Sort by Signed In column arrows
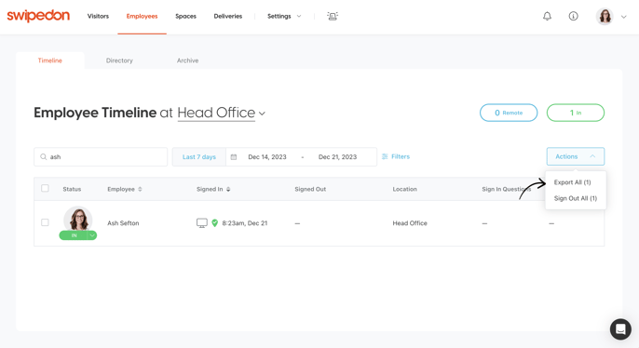 click(x=228, y=189)
